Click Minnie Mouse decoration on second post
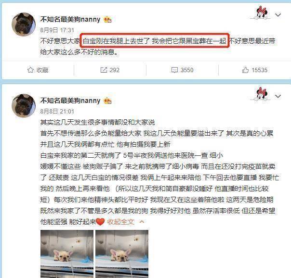 click(x=261, y=94)
